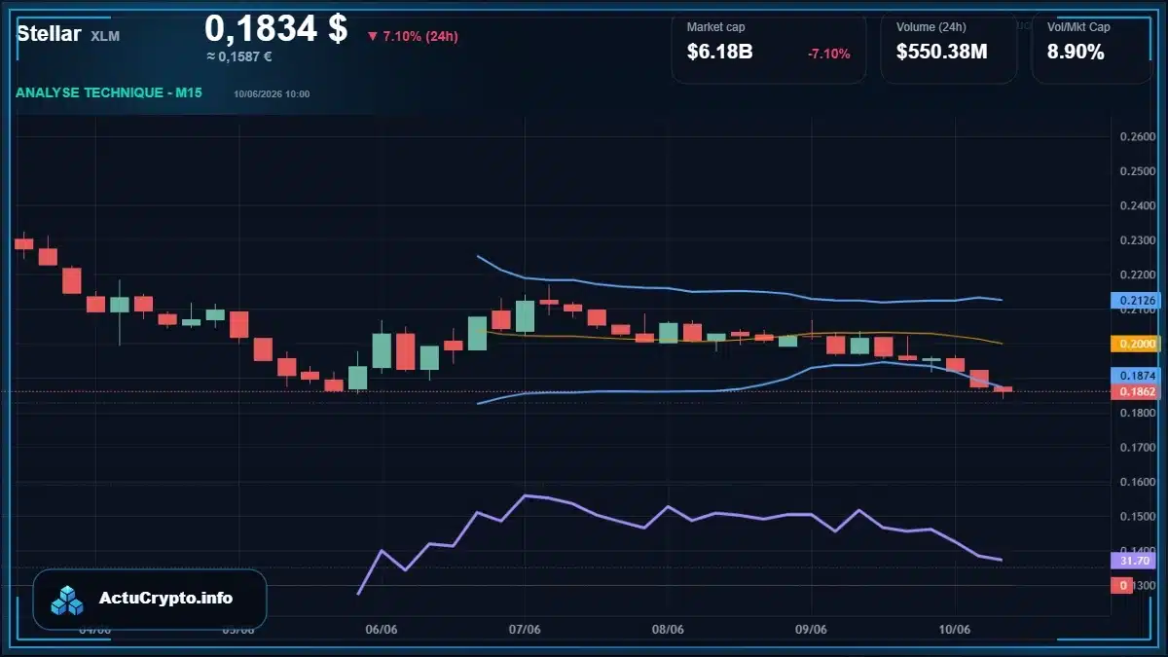
Task: Click the XLM ticker symbol
Action: 105,36
